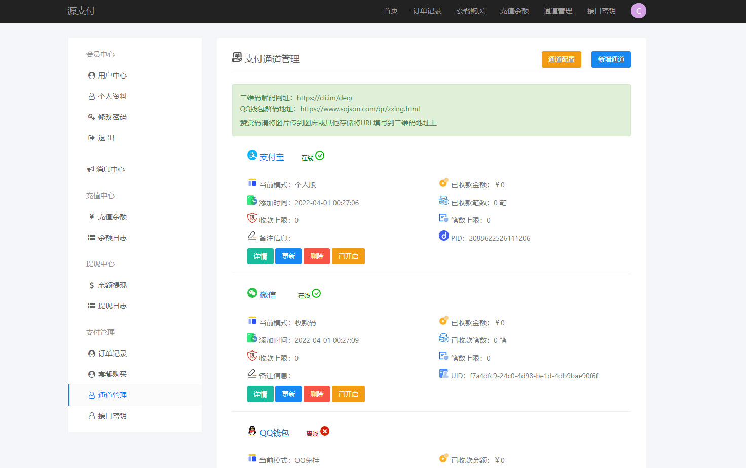
Task: Open 套餐购买 in the top navigation
Action: coord(471,11)
